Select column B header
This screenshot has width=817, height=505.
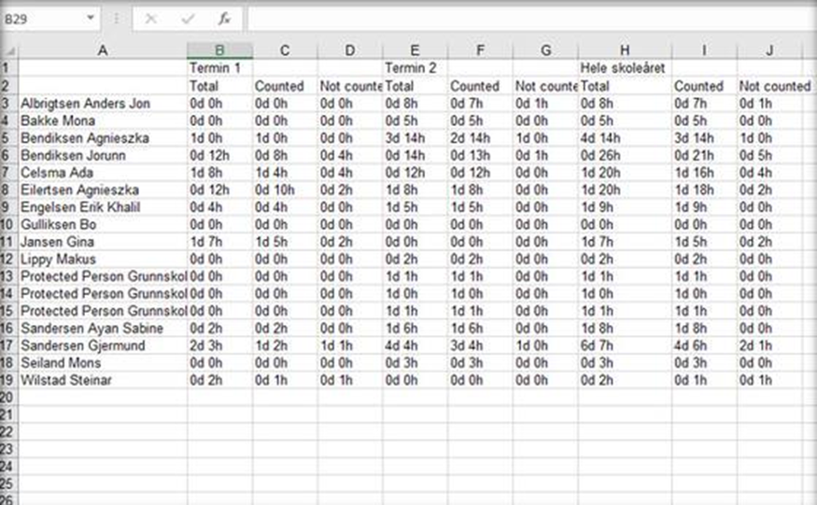click(x=219, y=49)
